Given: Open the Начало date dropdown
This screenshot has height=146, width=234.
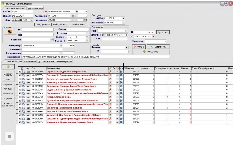Looking at the screenshot, I should coord(123,18).
